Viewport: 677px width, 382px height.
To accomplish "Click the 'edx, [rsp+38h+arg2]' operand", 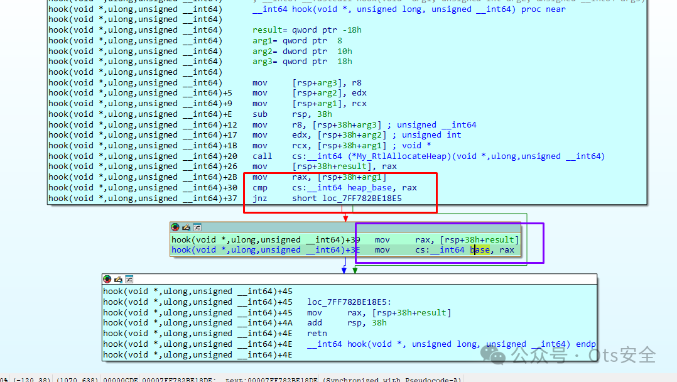I will (339, 135).
